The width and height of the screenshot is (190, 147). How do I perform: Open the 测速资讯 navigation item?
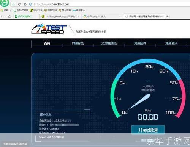tap(171, 43)
